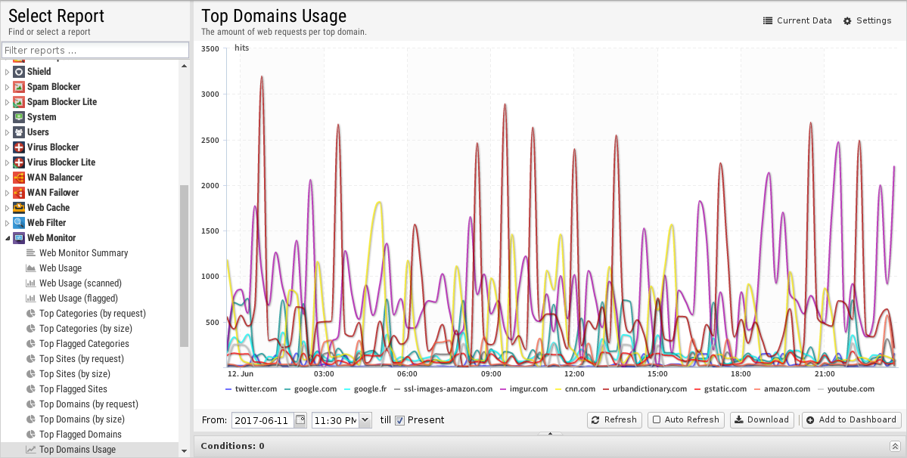Expand the Spam Blocker tree node arrow
907x458 pixels.
click(7, 87)
